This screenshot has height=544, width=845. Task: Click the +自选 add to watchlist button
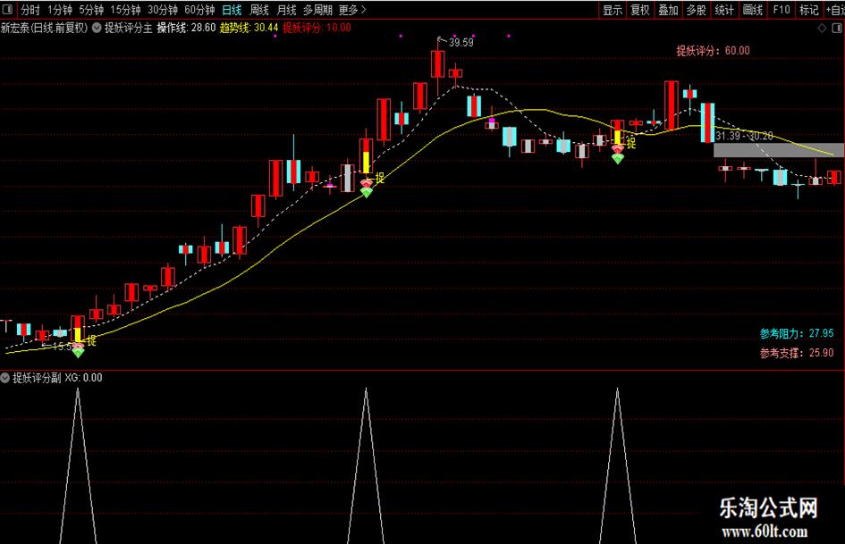point(835,10)
